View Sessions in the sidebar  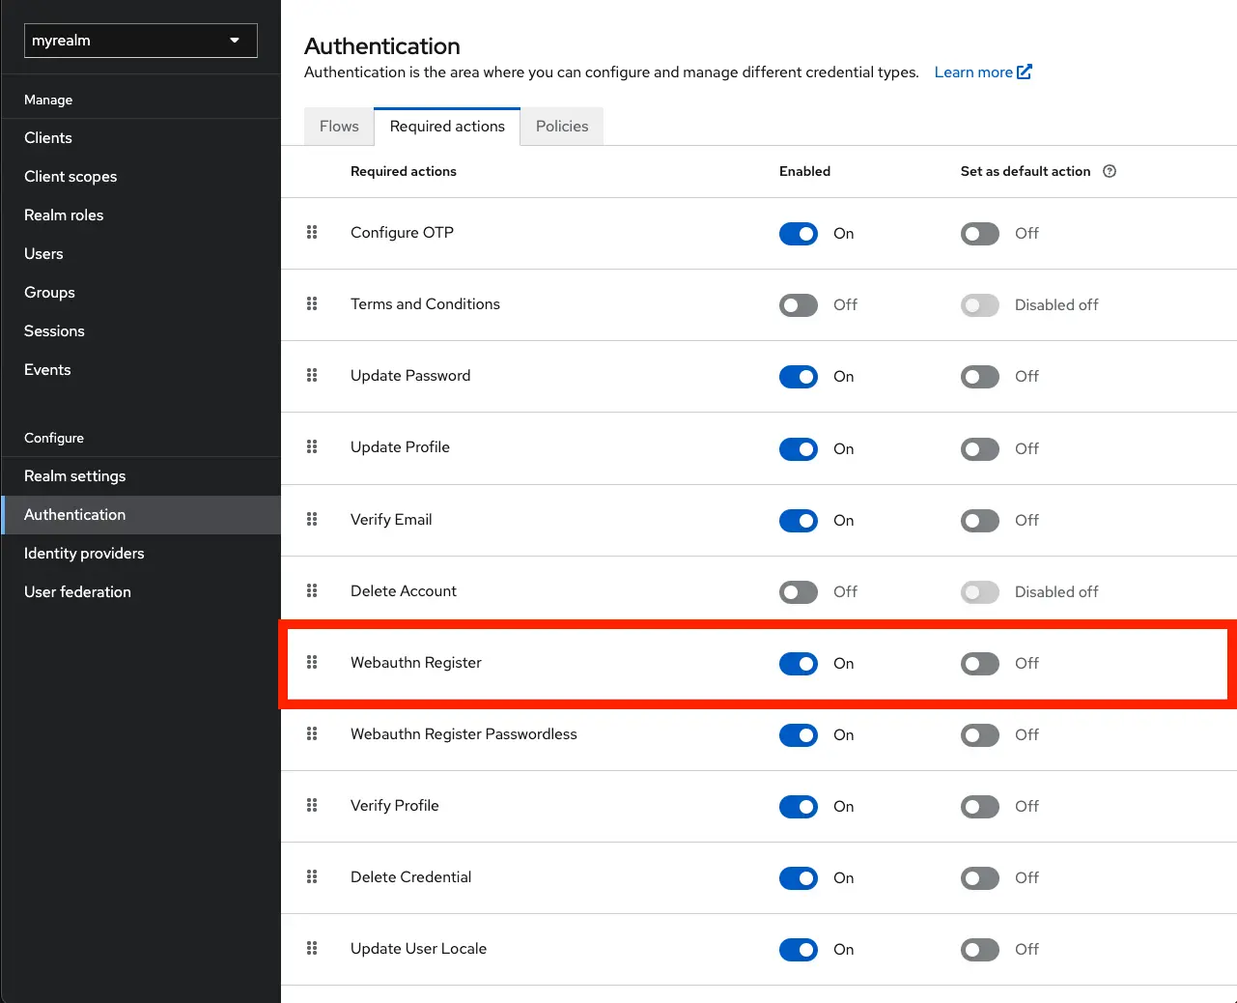(141, 330)
